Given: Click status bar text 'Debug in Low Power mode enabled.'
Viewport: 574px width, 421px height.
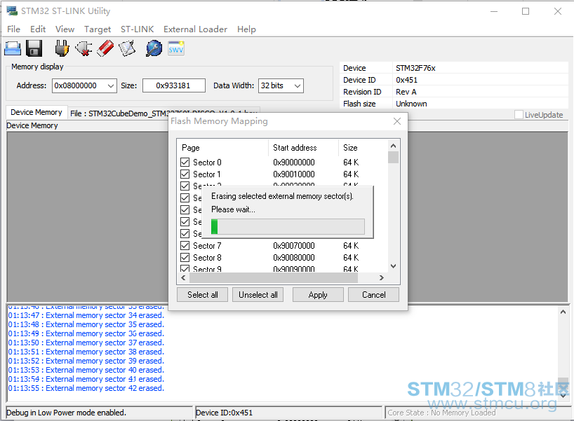Looking at the screenshot, I should click(x=66, y=413).
